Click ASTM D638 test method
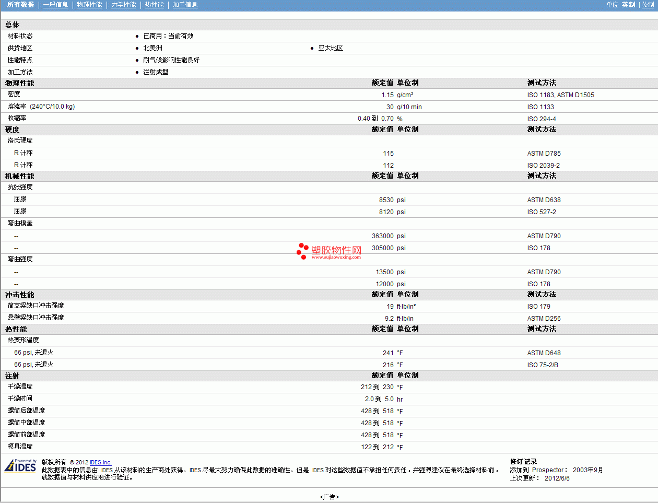Image resolution: width=658 pixels, height=503 pixels. 544,200
